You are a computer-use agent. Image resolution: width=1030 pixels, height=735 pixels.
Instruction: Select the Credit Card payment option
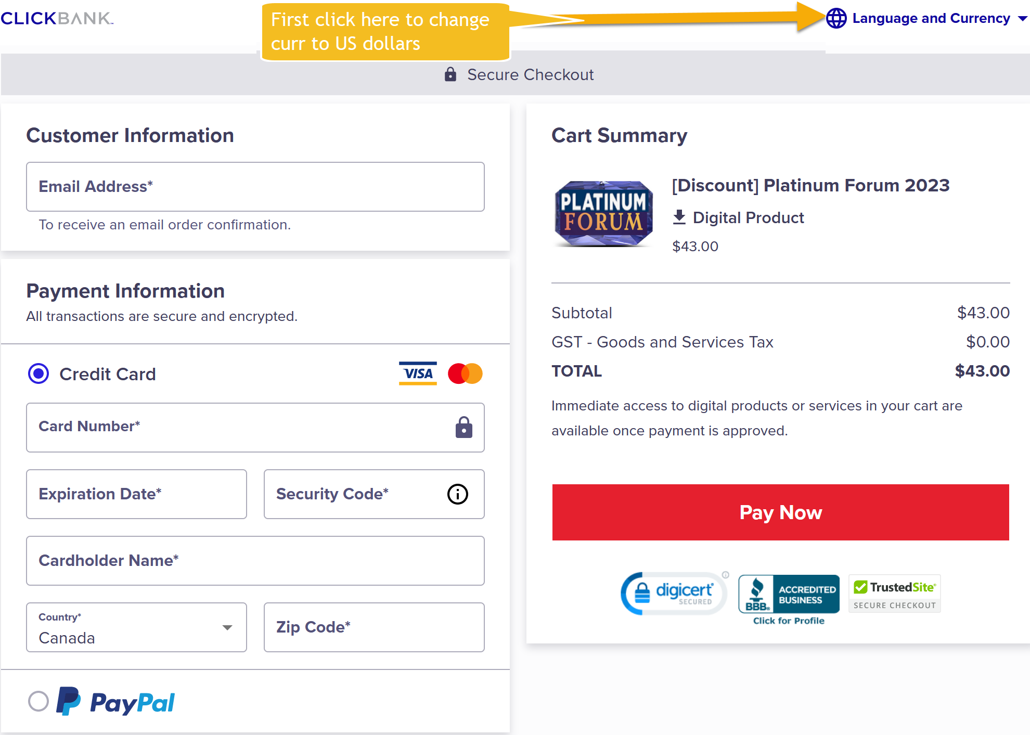pyautogui.click(x=38, y=373)
